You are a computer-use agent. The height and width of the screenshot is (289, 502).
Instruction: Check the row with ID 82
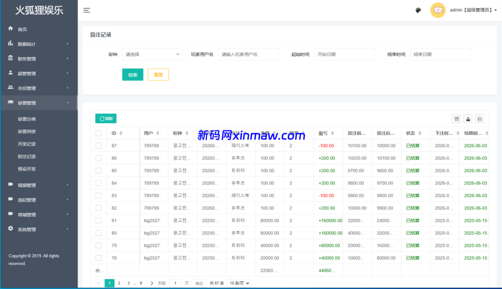tap(99, 208)
